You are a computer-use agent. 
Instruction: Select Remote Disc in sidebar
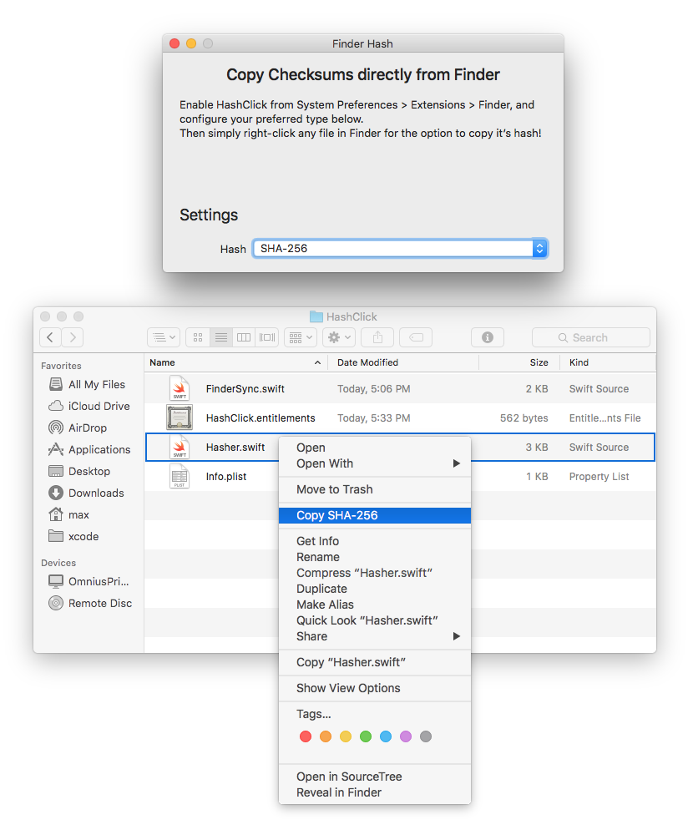(x=89, y=603)
